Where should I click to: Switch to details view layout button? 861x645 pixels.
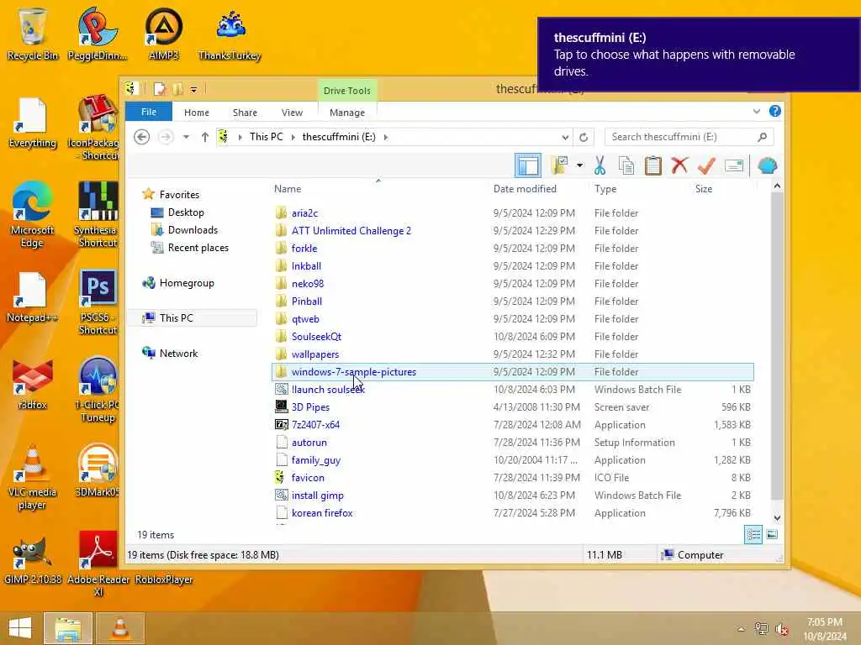point(753,534)
